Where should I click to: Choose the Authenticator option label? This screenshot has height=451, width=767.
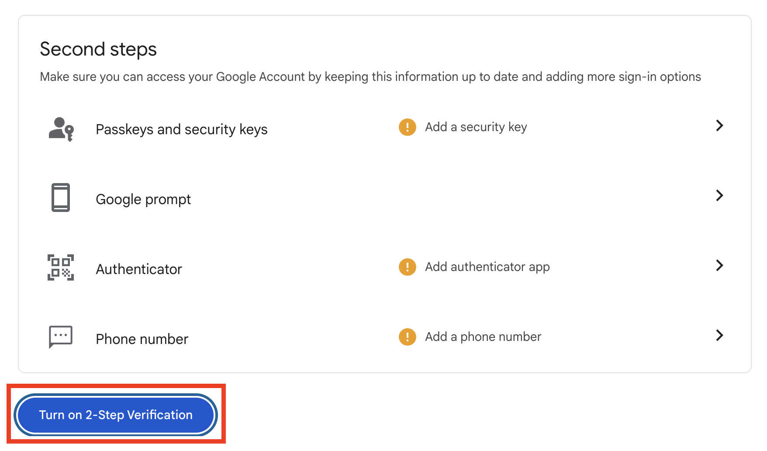coord(139,269)
